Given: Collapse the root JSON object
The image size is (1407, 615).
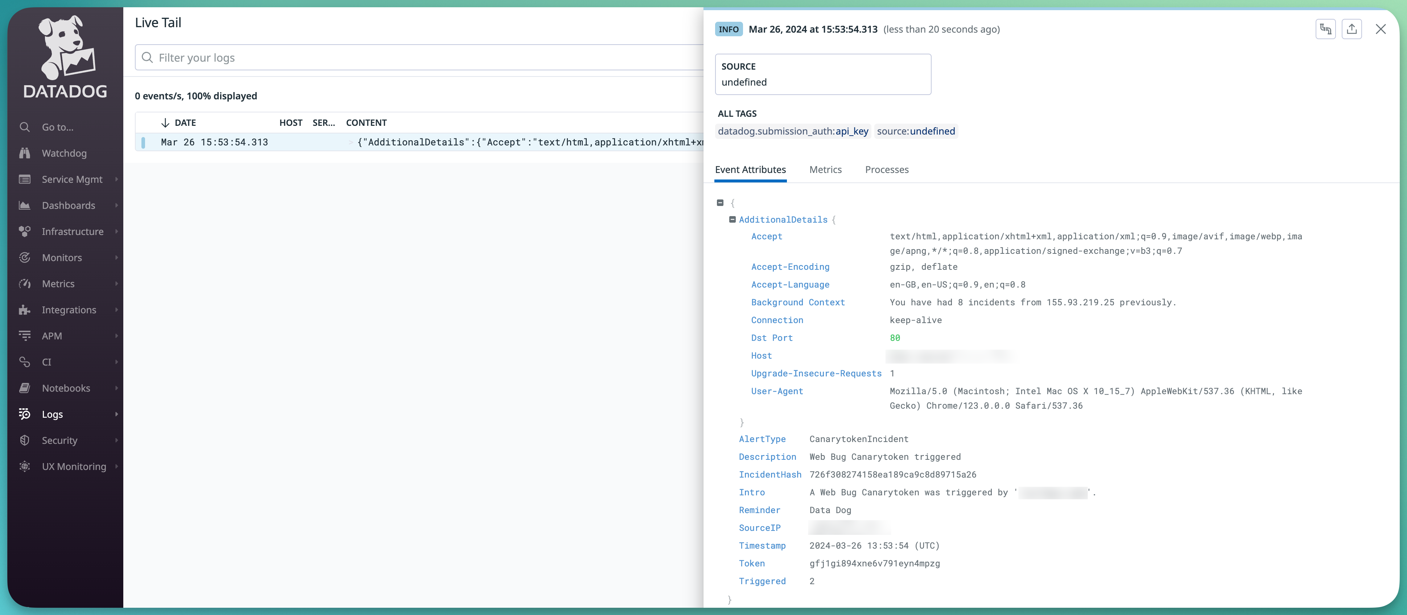Looking at the screenshot, I should point(720,203).
